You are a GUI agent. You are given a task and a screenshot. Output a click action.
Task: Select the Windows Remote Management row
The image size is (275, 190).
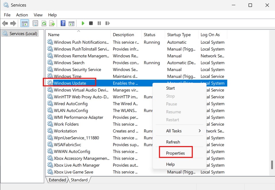pyautogui.click(x=137, y=56)
